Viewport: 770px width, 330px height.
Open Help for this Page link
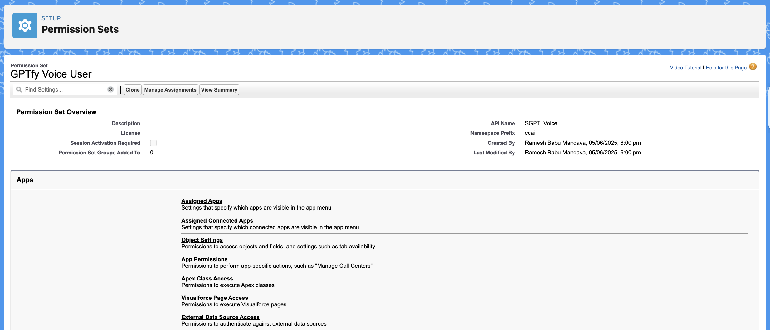coord(726,68)
